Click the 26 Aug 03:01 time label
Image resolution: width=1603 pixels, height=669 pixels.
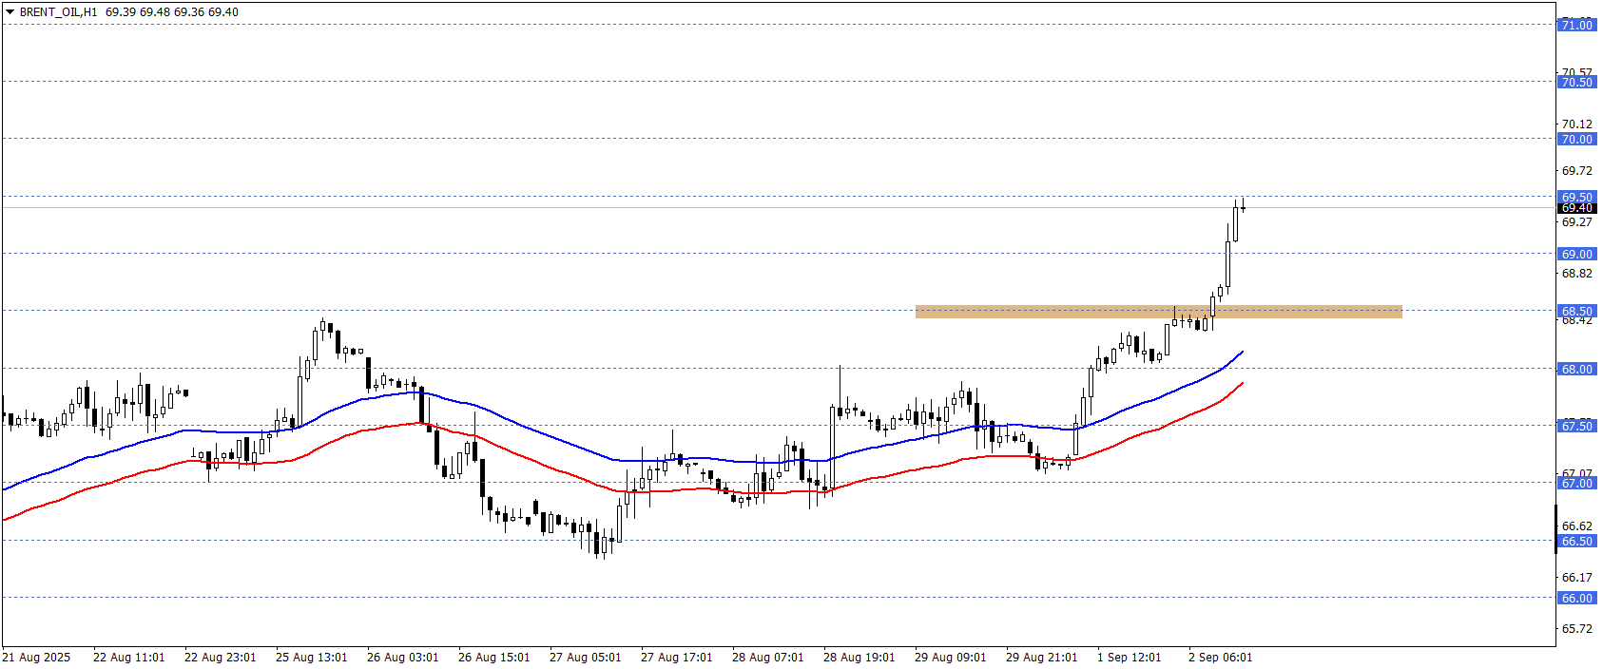[402, 658]
